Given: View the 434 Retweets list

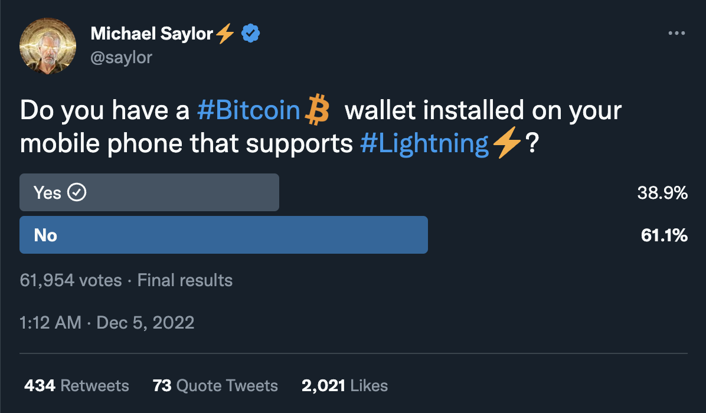Looking at the screenshot, I should (77, 386).
